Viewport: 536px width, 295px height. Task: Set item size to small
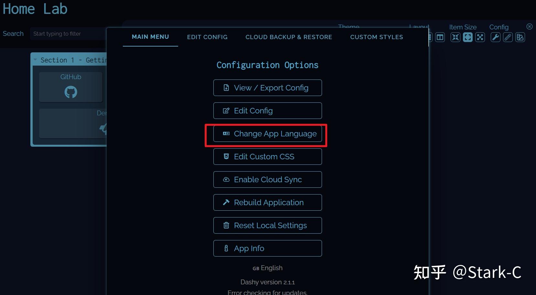(456, 37)
